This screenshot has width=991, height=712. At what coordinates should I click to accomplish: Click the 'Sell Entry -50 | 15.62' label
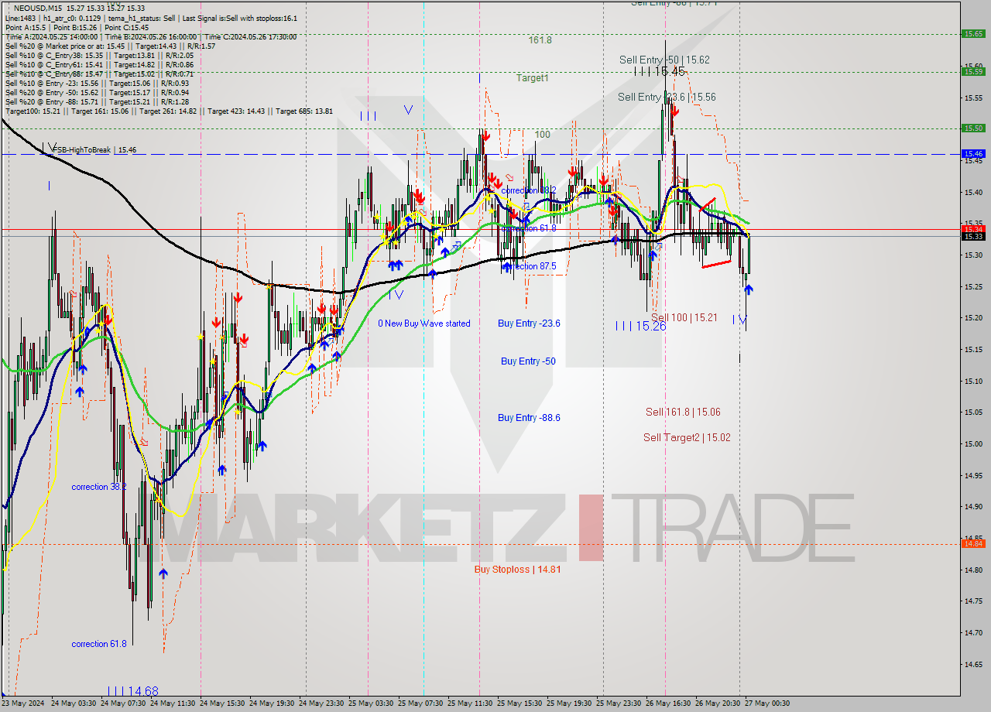click(664, 60)
